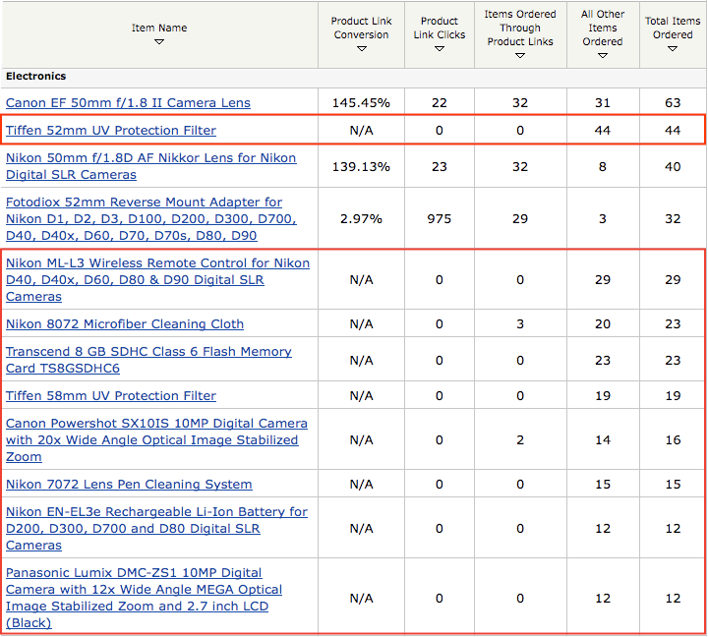Open Canon EF 50mm f/1.8 II Camera Lens link
708x637 pixels.
coord(128,103)
